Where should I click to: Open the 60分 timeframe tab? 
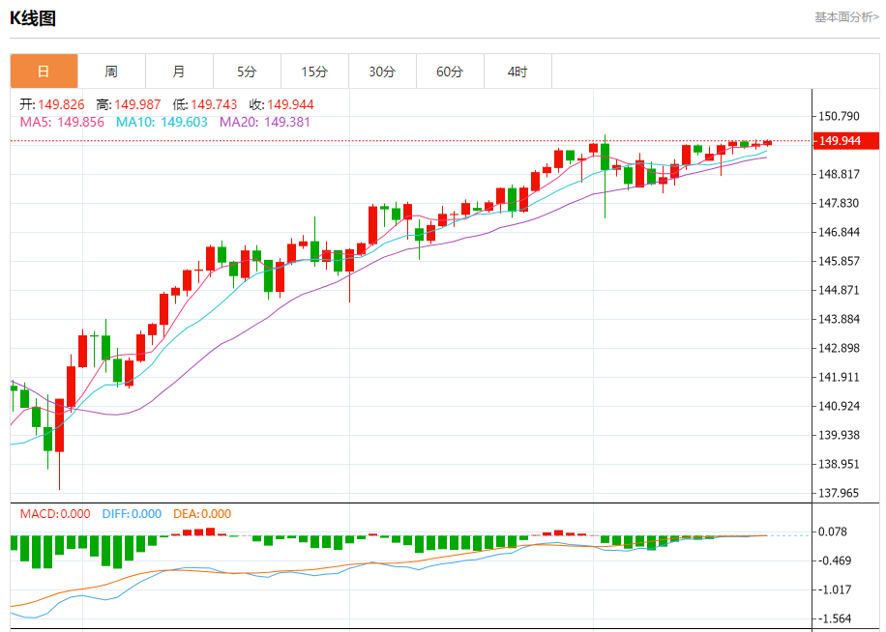click(x=451, y=72)
